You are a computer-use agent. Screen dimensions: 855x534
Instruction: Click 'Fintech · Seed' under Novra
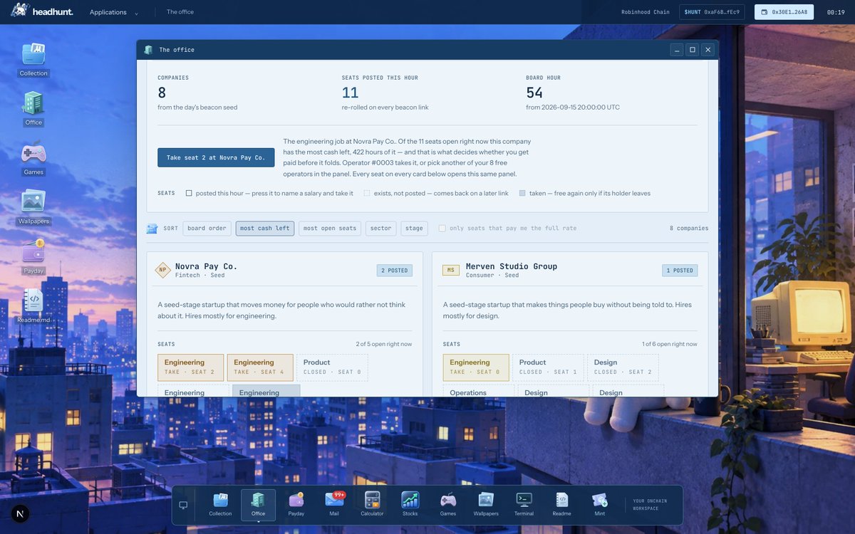(199, 276)
